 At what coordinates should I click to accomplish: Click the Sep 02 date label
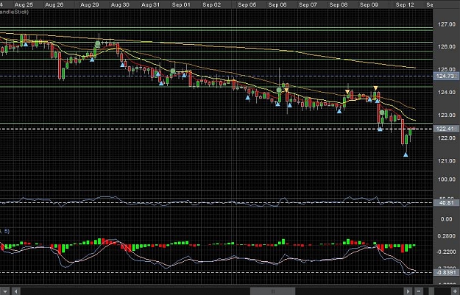tap(211, 4)
